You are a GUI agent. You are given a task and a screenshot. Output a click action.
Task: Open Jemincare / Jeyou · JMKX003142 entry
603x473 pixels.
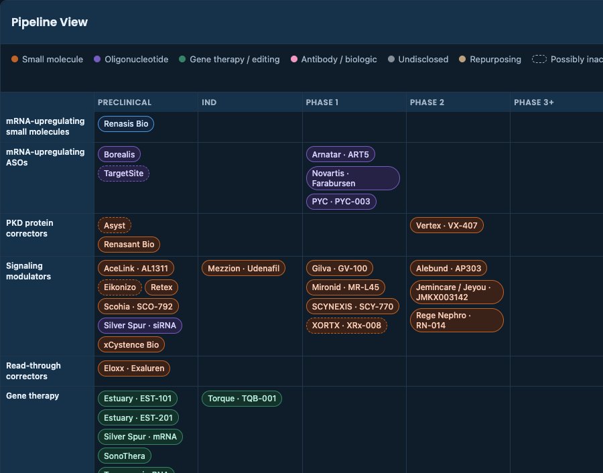[457, 292]
